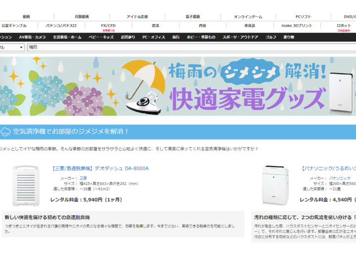Switch to ベビー・キッズ category

101,37
